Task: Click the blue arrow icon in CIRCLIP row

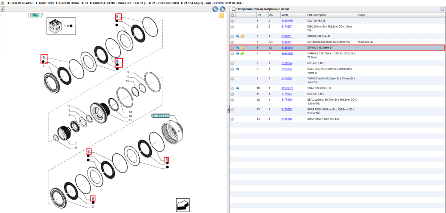Action: tap(237, 37)
